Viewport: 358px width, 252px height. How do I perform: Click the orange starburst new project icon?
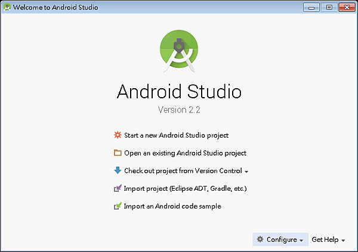click(x=118, y=135)
